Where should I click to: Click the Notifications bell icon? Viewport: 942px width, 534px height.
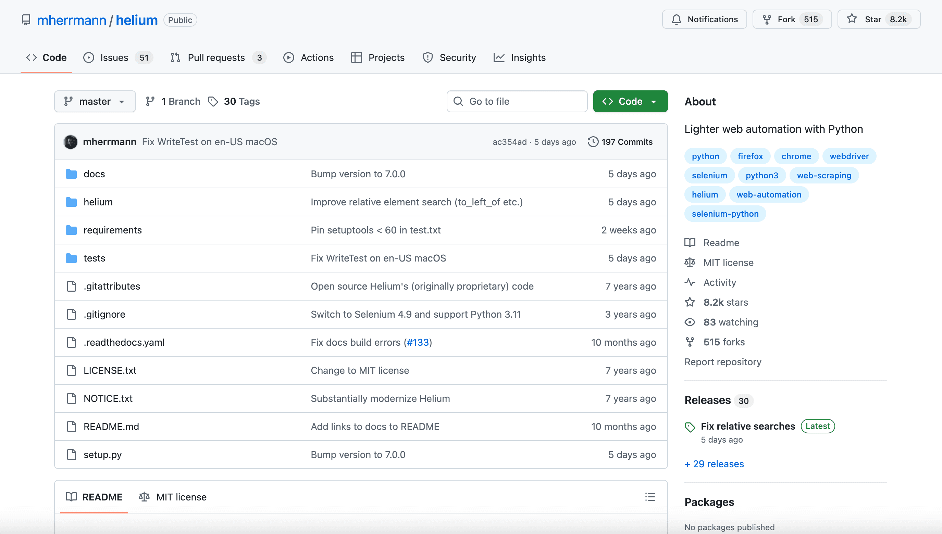tap(676, 19)
